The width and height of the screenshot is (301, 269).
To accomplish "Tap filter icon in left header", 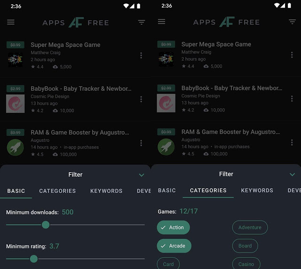I will click(142, 22).
